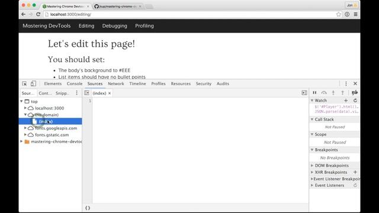Switch to the Console panel
This screenshot has width=379, height=213.
[75, 83]
